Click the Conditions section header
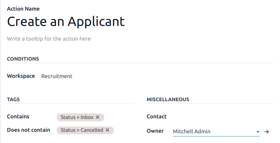Image resolution: width=280 pixels, height=143 pixels. 23,59
